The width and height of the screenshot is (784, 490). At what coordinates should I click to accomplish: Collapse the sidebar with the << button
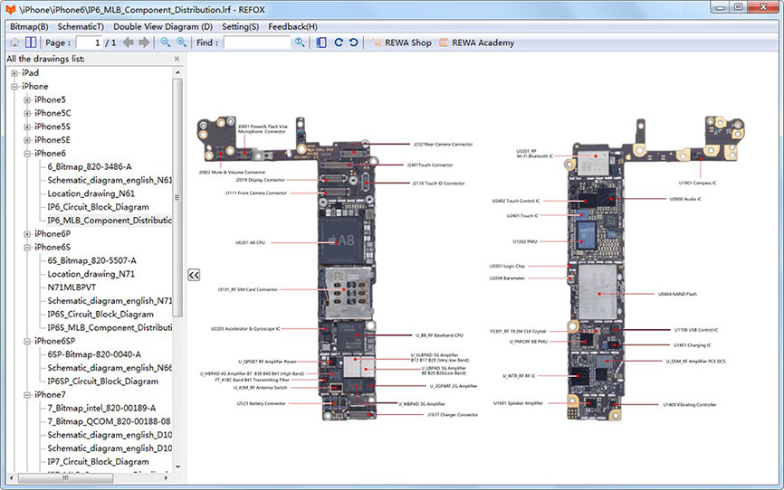[194, 275]
